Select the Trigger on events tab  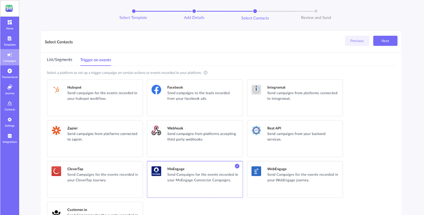pyautogui.click(x=96, y=60)
